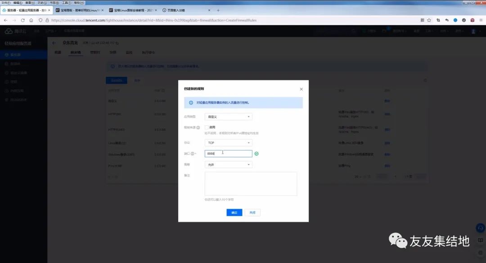
Task: Click the back arrow beside instance name
Action: [54, 43]
